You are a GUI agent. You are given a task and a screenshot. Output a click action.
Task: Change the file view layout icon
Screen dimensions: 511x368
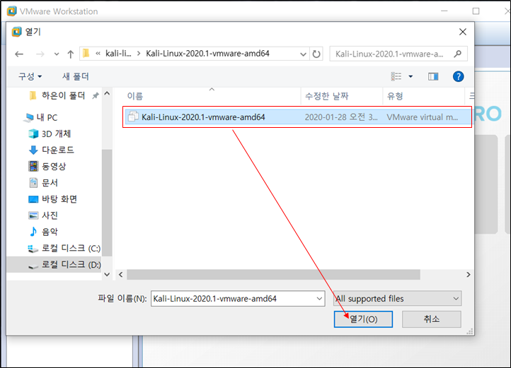[x=396, y=77]
